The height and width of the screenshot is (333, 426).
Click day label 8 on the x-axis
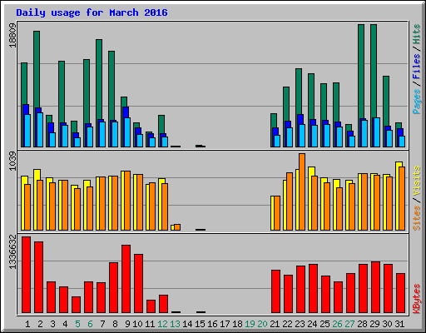coord(115,324)
